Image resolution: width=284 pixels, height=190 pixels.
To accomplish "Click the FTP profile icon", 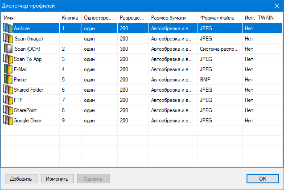I will coord(8,100).
